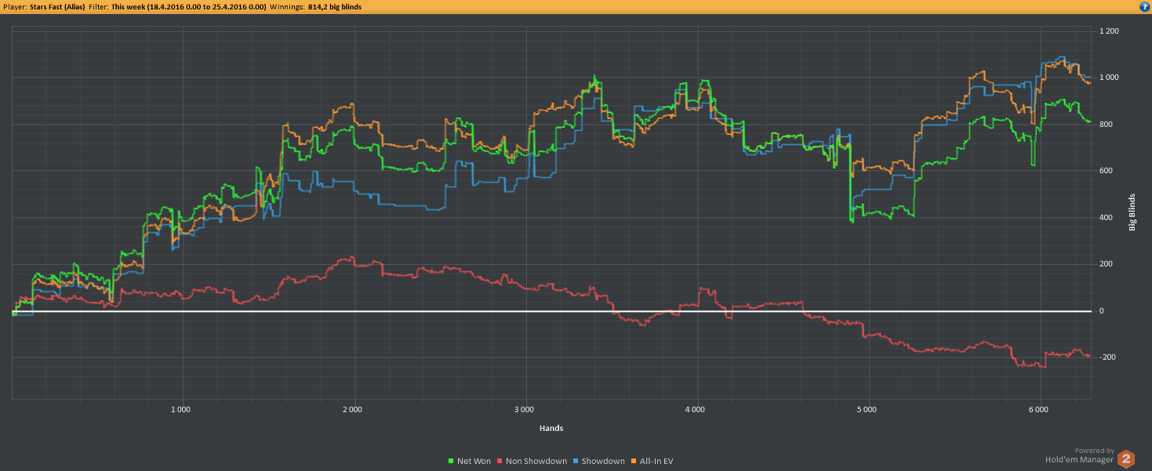Click the 600 big blinds axis label

pyautogui.click(x=1106, y=171)
